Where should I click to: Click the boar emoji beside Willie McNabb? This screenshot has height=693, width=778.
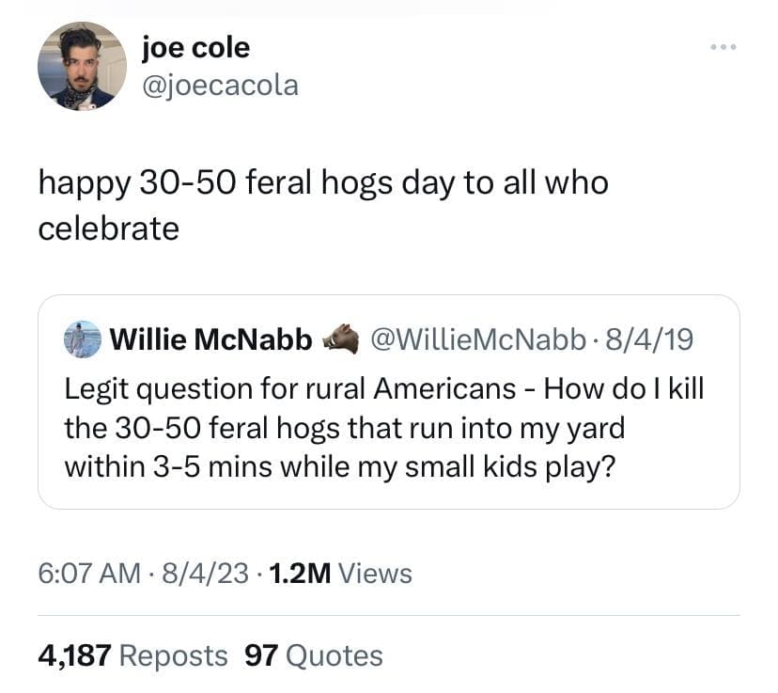(x=340, y=339)
